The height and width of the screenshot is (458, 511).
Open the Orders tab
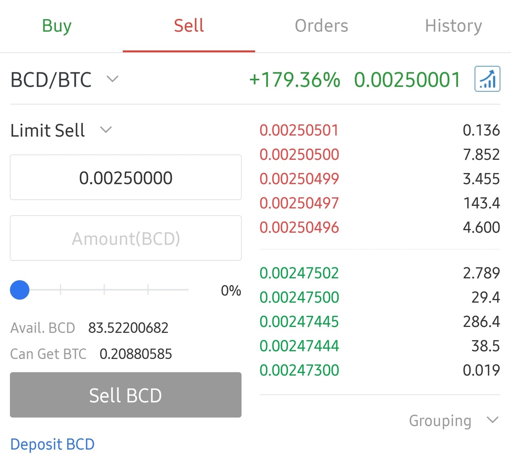pyautogui.click(x=321, y=26)
